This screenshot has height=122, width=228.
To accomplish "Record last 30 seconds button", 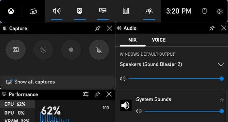I will [43, 50].
